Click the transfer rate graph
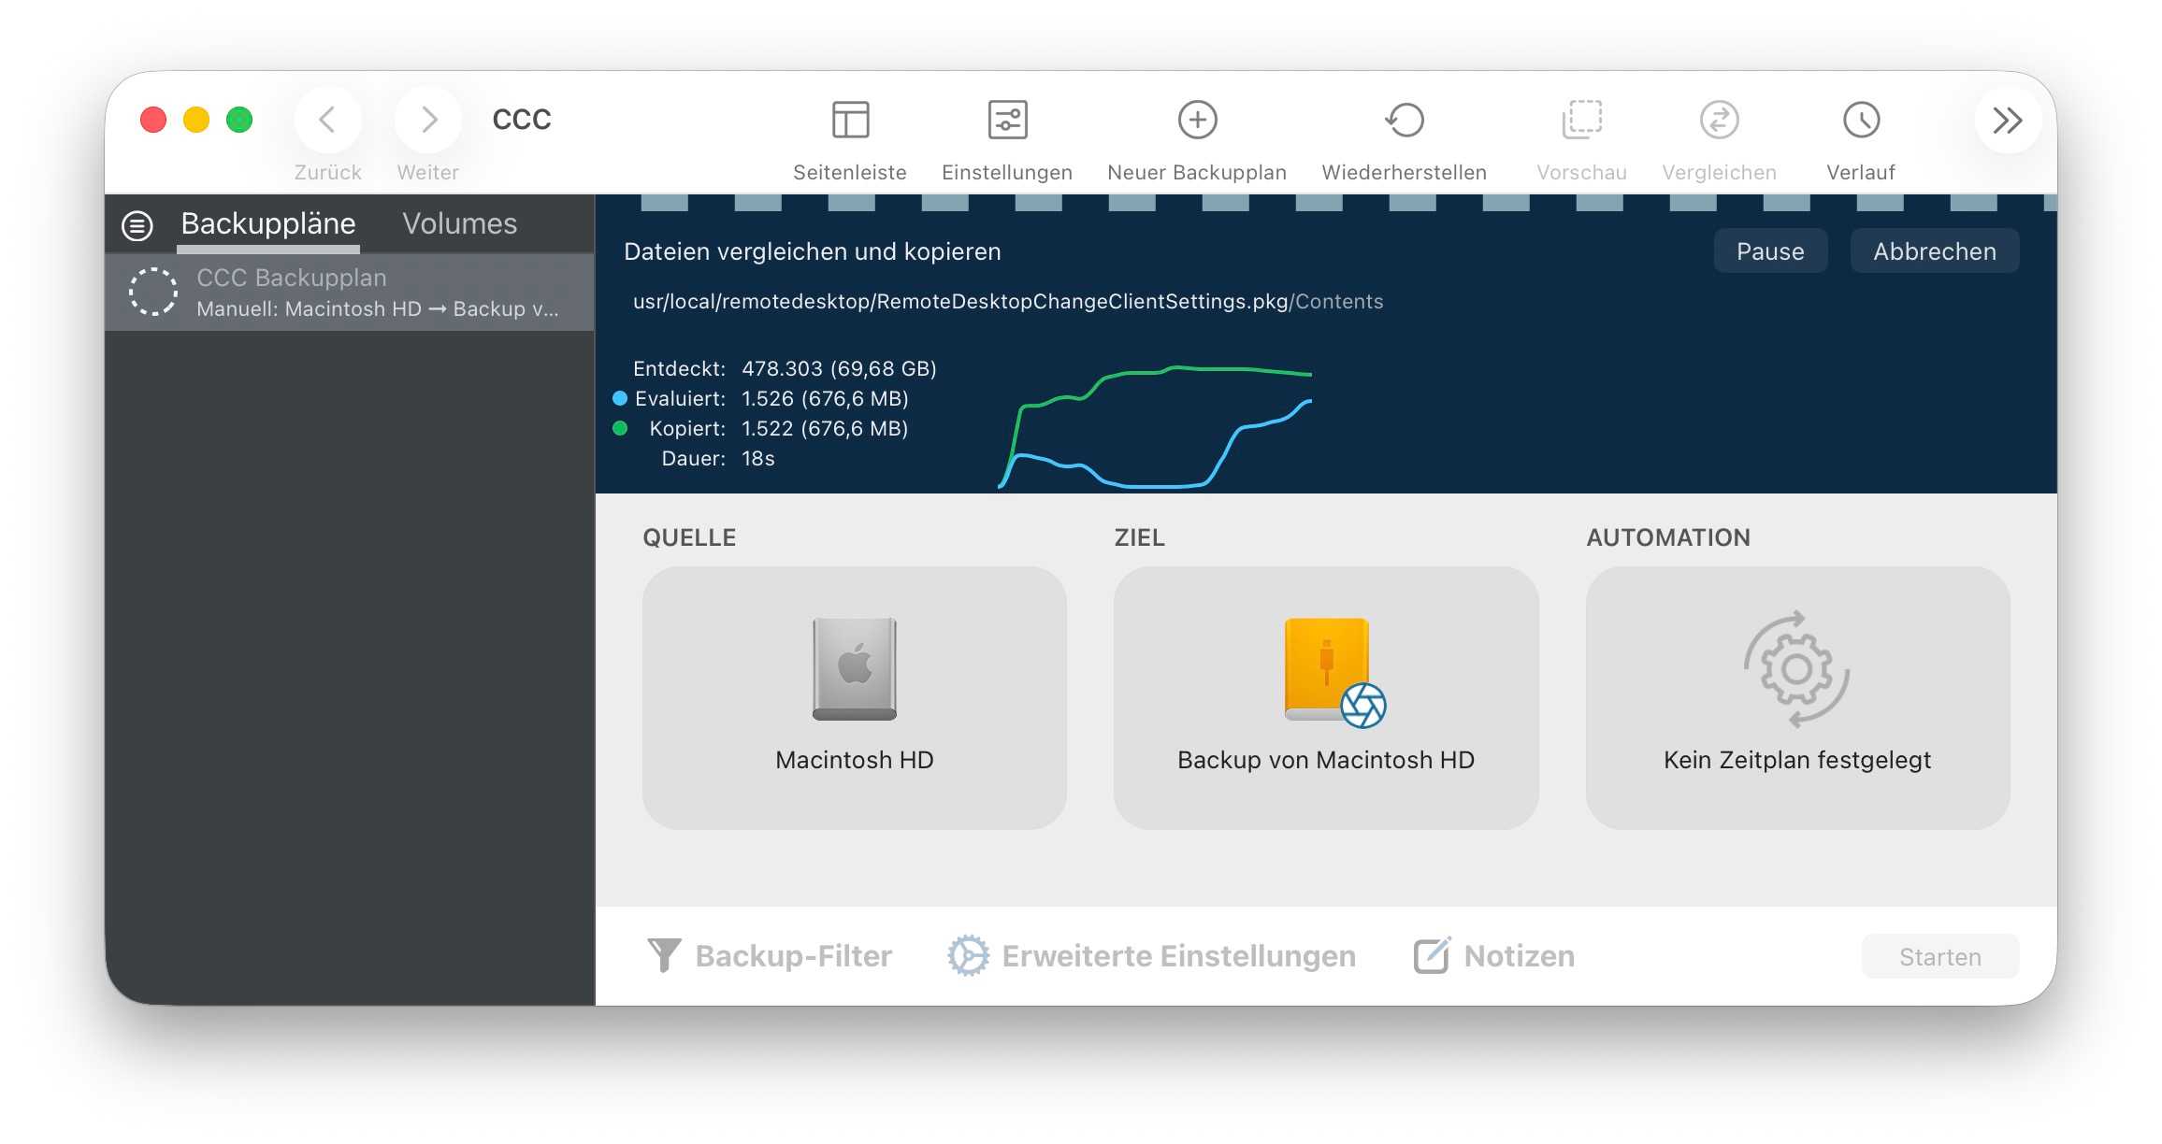 click(x=1155, y=426)
